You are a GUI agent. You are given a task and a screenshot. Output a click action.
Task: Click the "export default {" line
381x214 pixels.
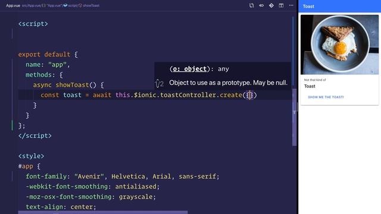coord(48,54)
